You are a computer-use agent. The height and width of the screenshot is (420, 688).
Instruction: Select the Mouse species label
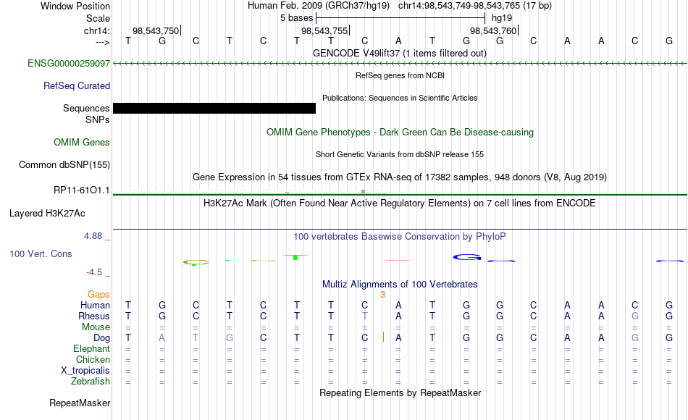[96, 327]
